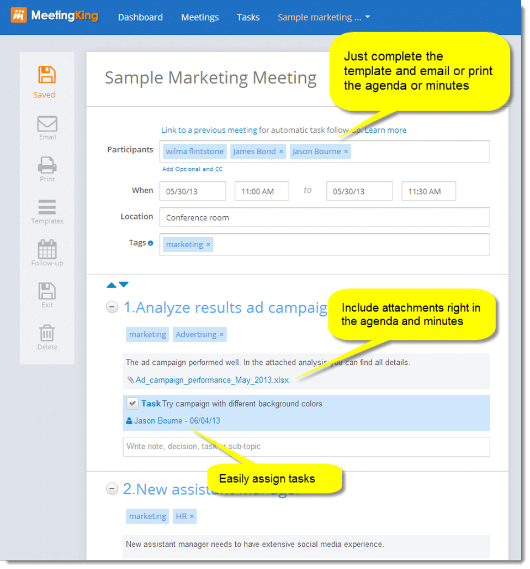Click Link to a previous meeting
This screenshot has height=569, width=530.
click(x=209, y=130)
